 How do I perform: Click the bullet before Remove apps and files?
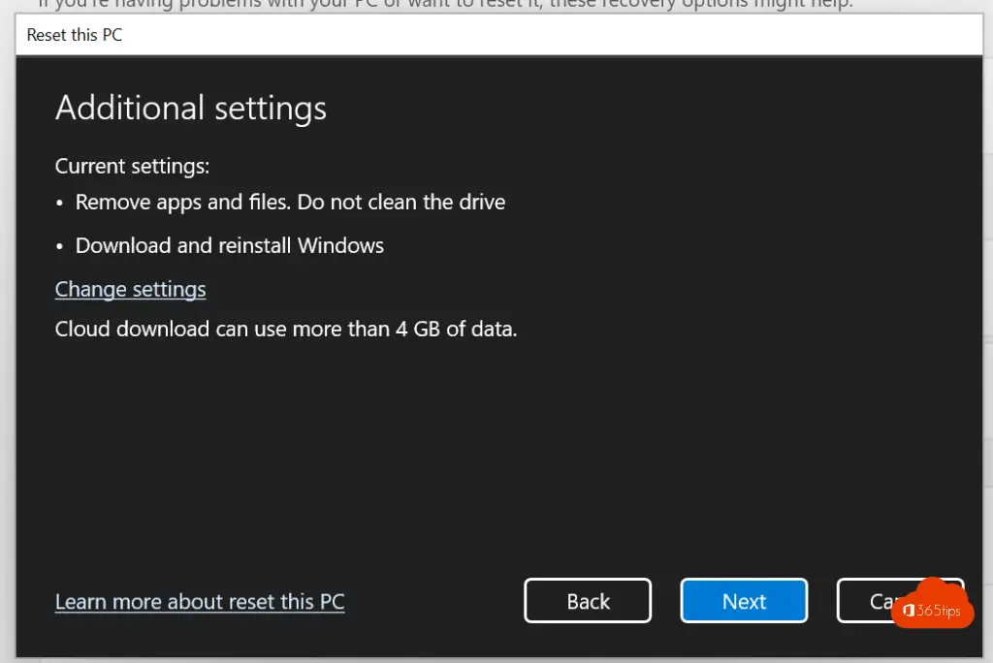pos(60,204)
